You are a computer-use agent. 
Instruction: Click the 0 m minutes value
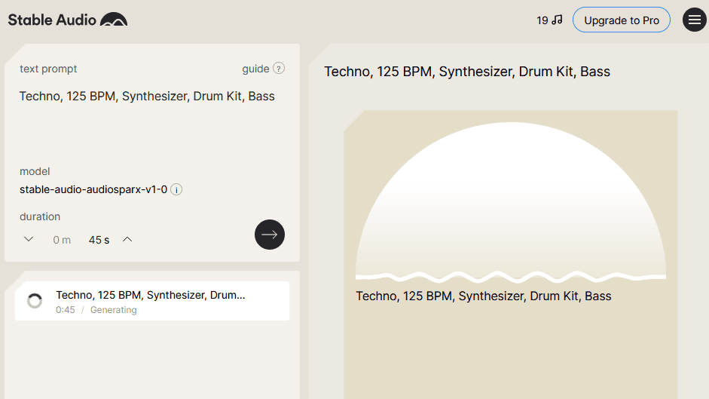(62, 240)
